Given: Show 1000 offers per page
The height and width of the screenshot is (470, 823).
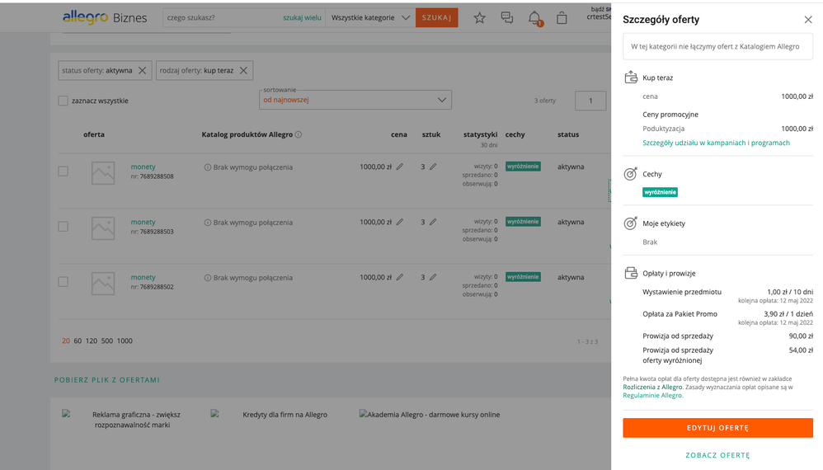Looking at the screenshot, I should 125,341.
